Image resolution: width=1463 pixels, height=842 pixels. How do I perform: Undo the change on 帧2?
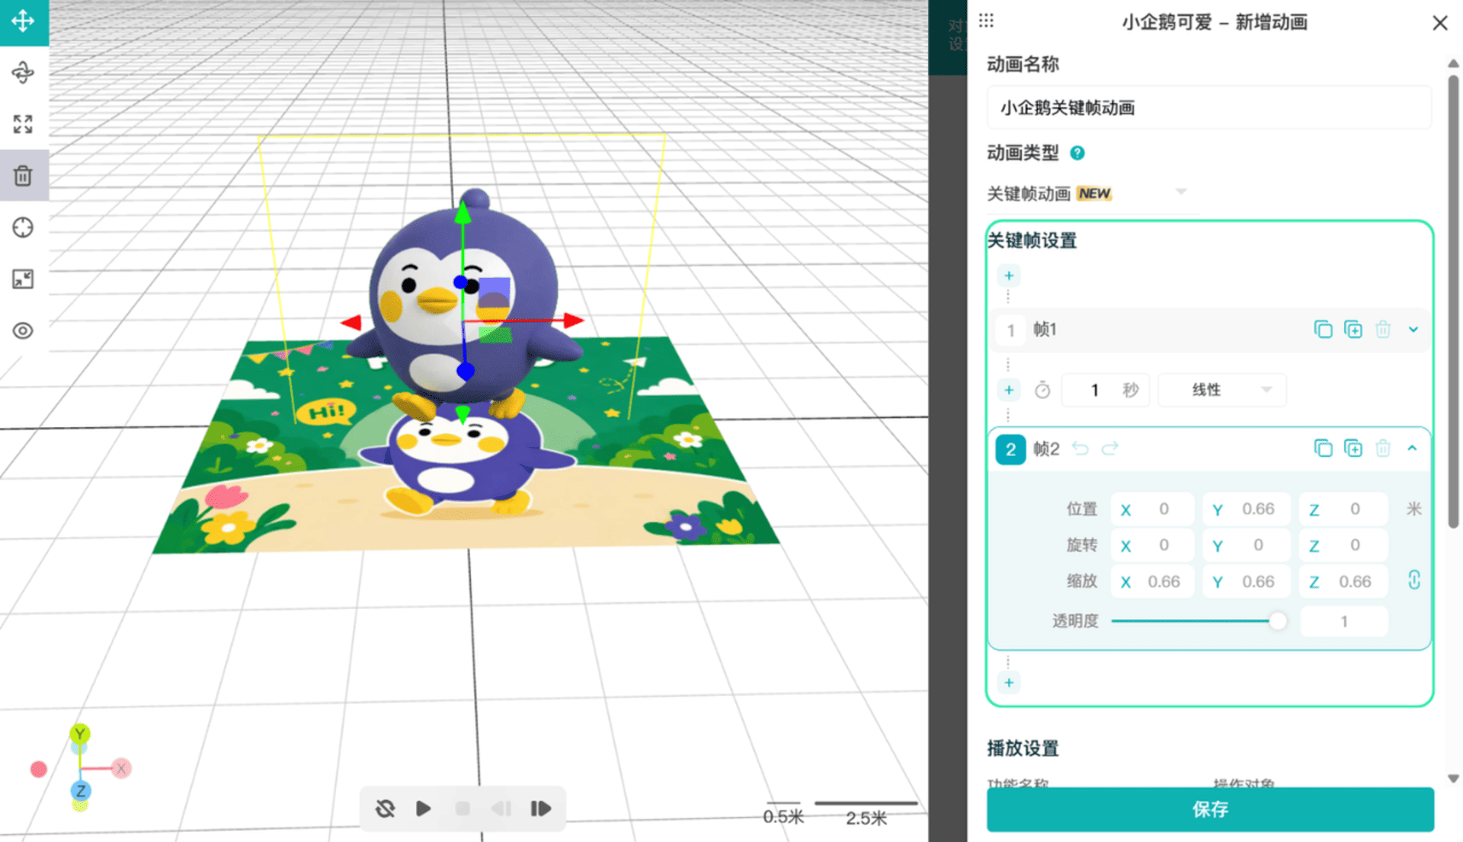point(1080,448)
